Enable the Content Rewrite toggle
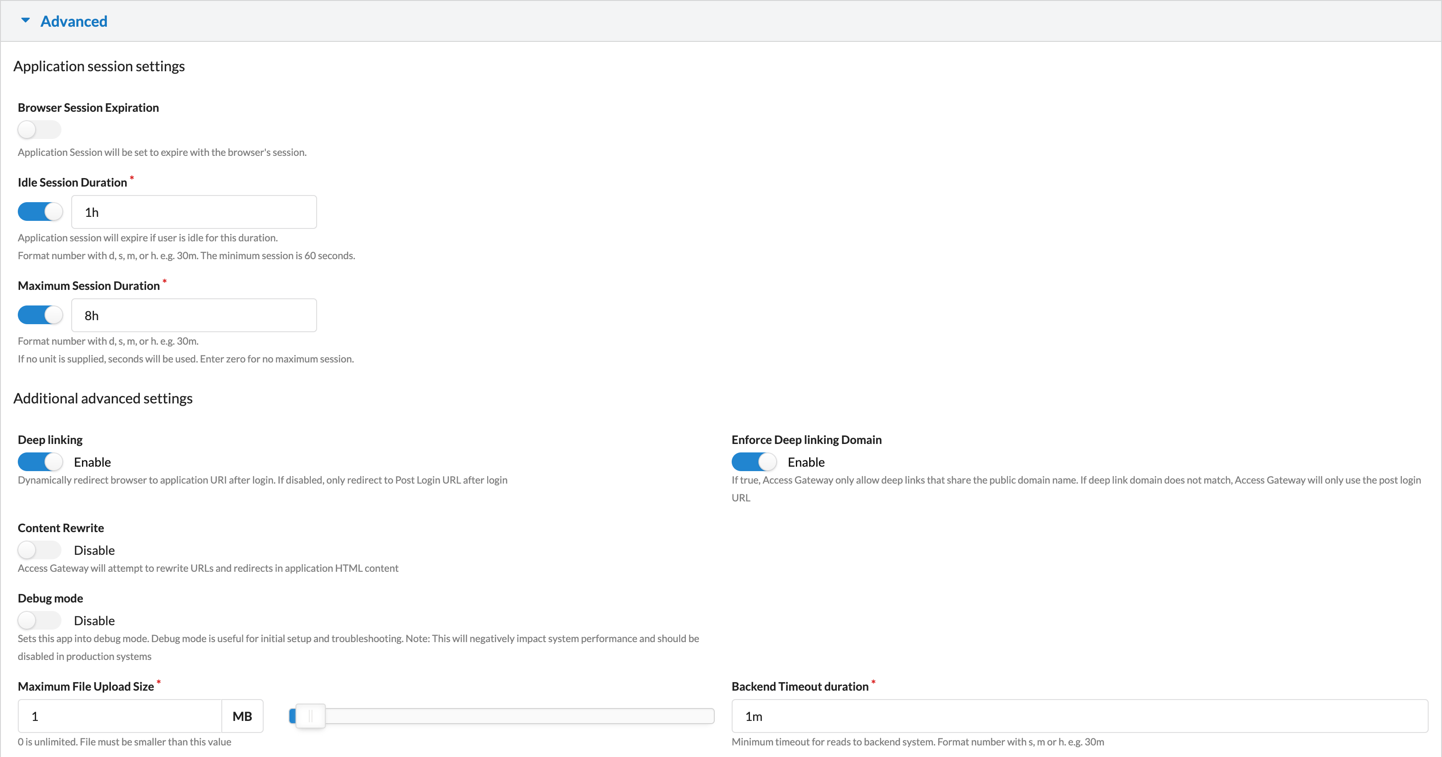Image resolution: width=1442 pixels, height=757 pixels. [39, 550]
